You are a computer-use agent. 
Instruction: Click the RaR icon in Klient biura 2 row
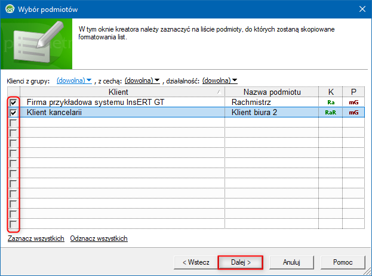[x=330, y=113]
